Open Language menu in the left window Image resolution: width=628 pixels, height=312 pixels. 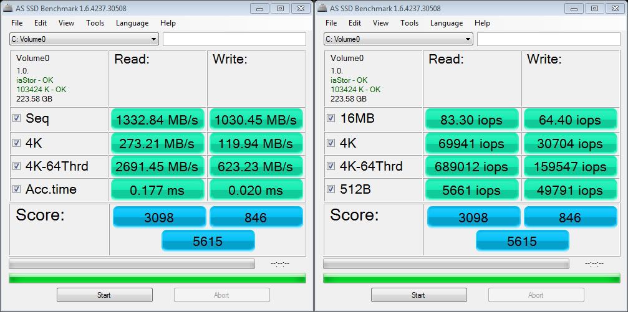click(132, 23)
